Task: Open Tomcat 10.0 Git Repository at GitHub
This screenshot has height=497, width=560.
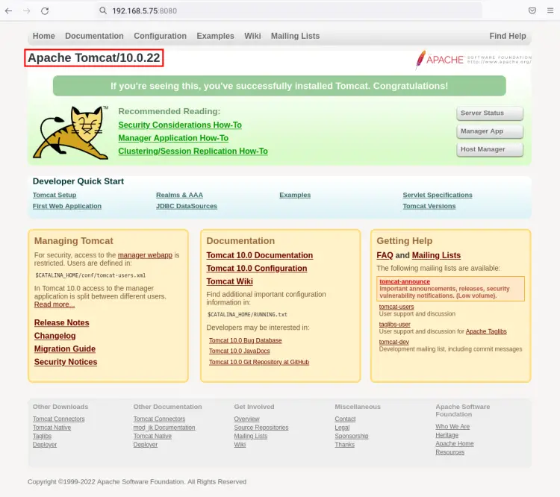Action: pos(259,362)
